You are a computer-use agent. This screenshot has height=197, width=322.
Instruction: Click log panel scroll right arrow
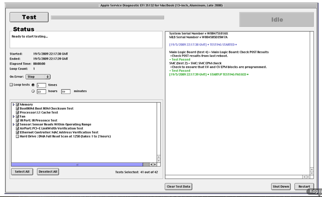tap(308, 177)
